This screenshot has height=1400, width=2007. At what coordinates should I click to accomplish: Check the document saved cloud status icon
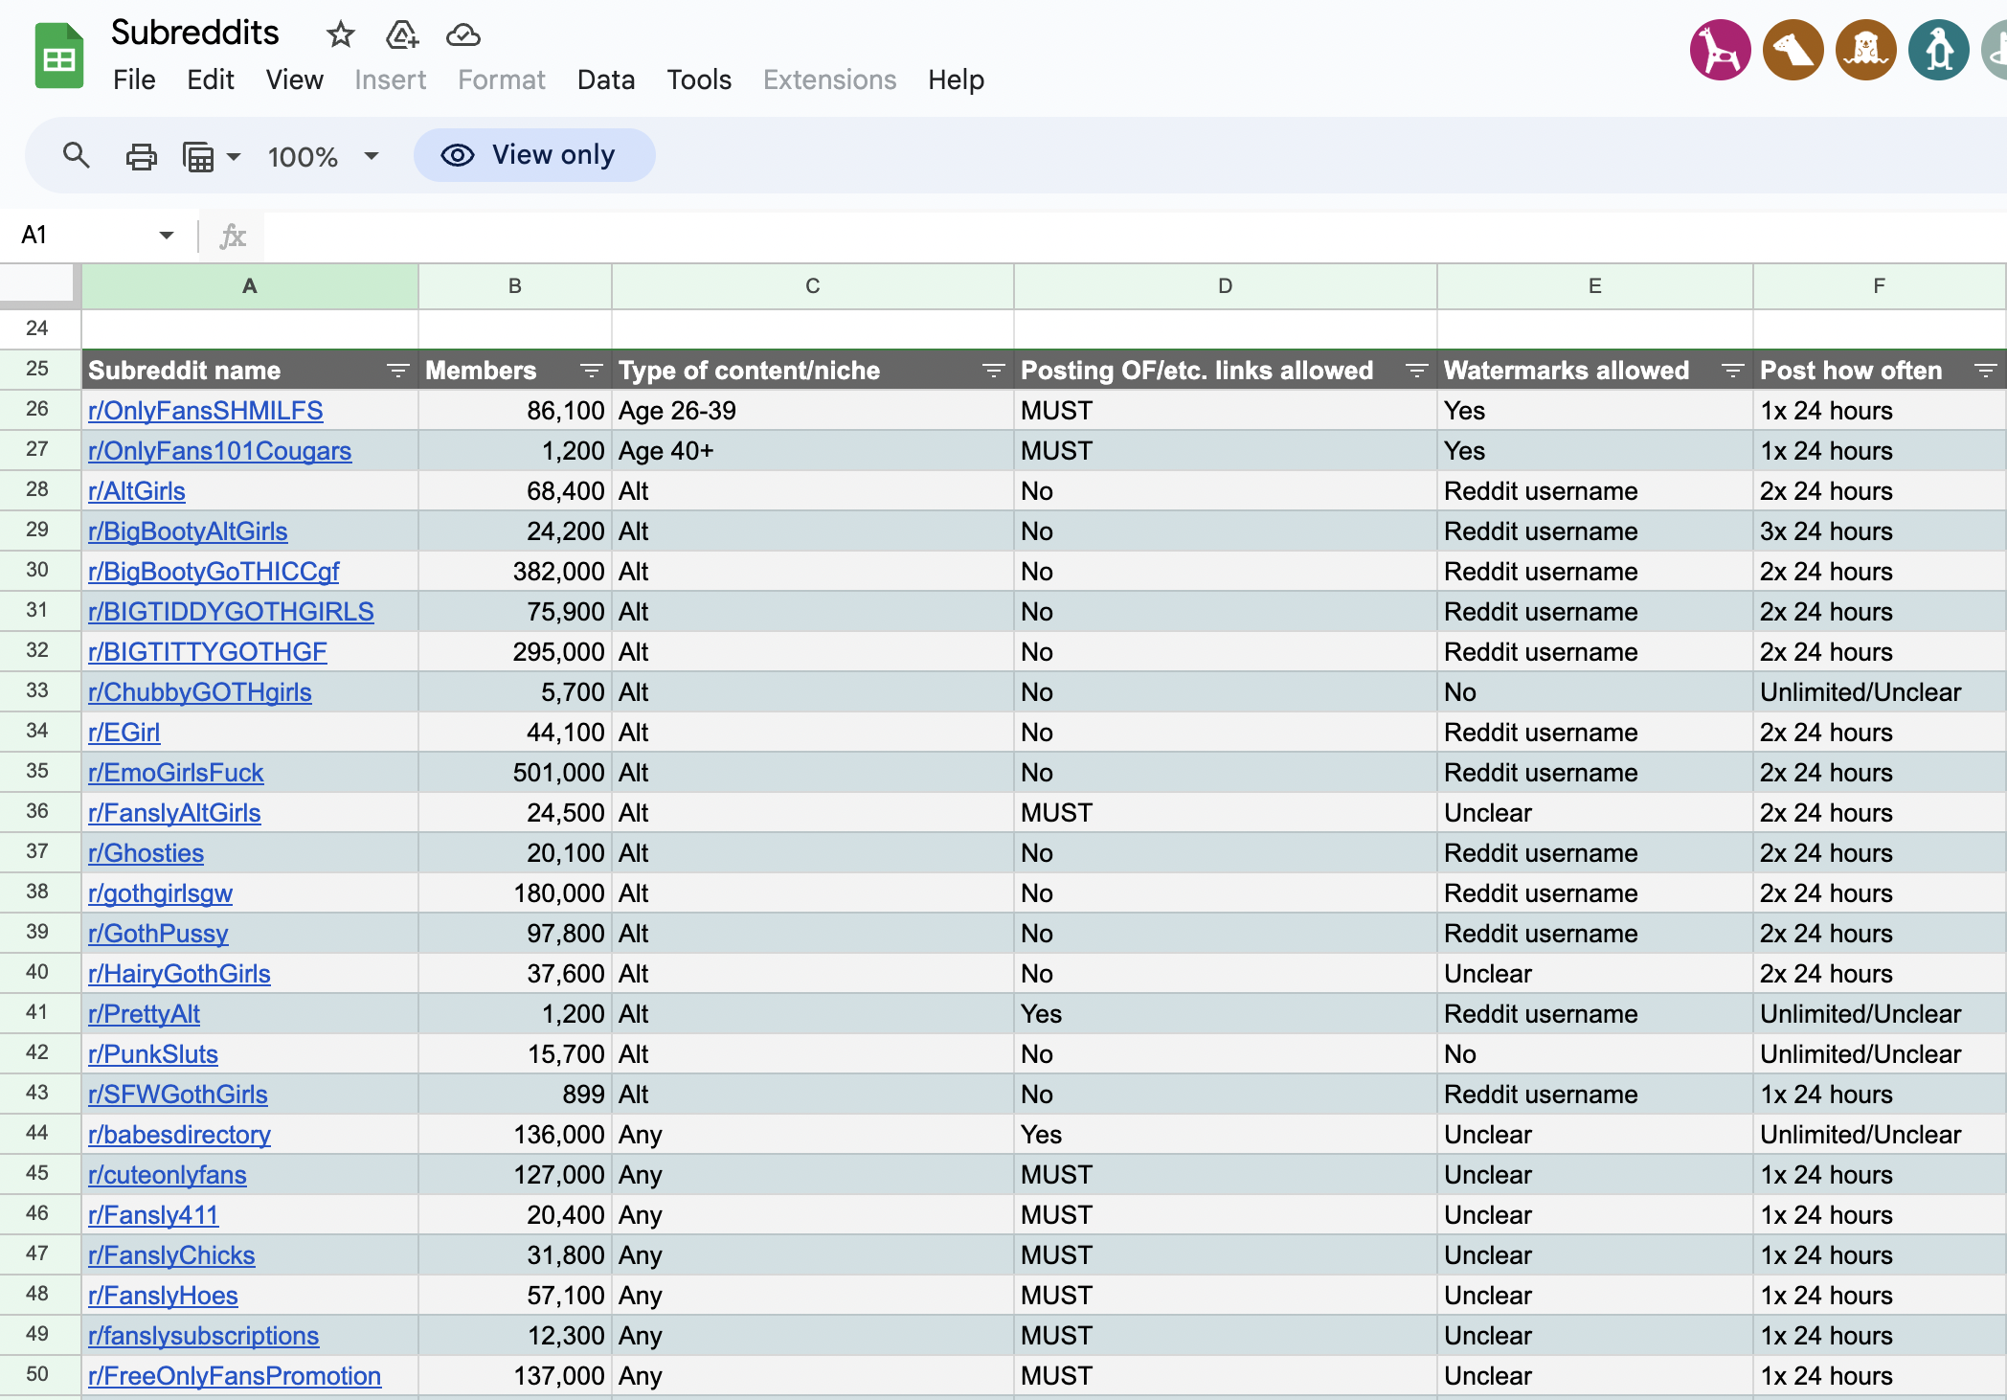point(462,34)
